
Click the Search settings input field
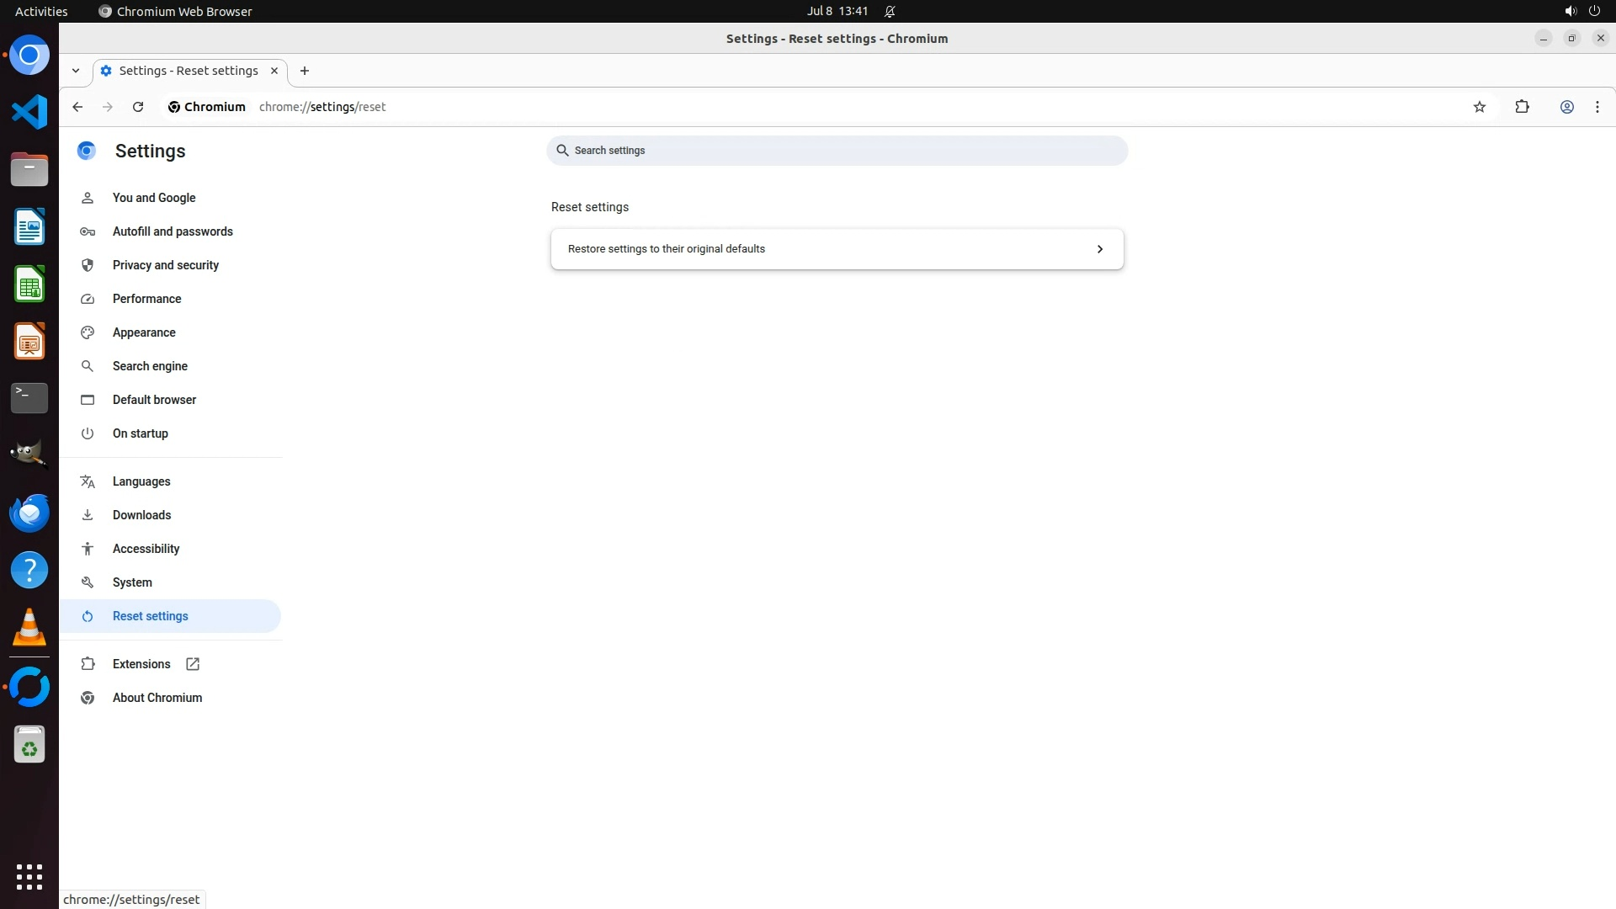842,151
